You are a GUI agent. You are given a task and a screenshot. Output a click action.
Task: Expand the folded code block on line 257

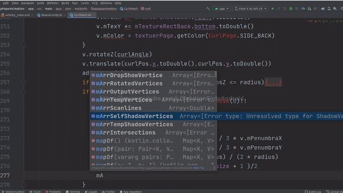(x=273, y=82)
